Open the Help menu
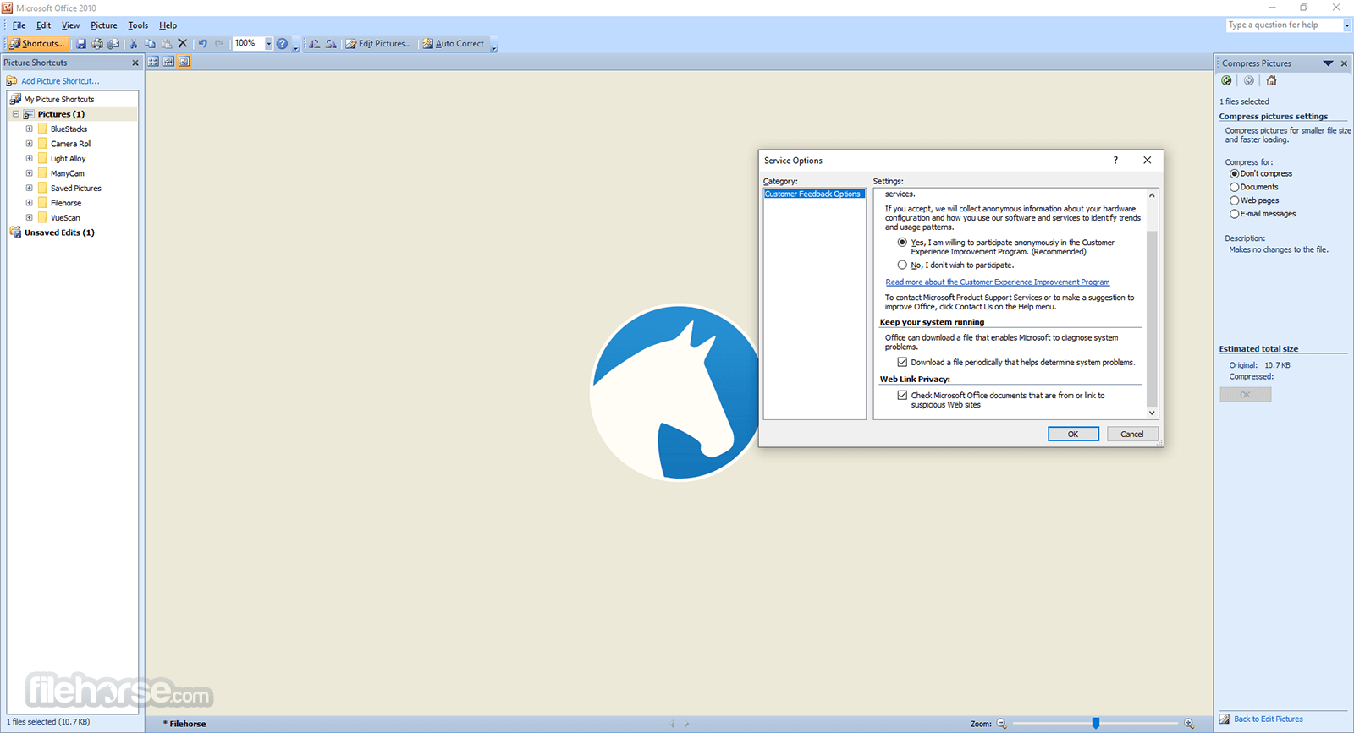This screenshot has height=733, width=1354. (168, 25)
